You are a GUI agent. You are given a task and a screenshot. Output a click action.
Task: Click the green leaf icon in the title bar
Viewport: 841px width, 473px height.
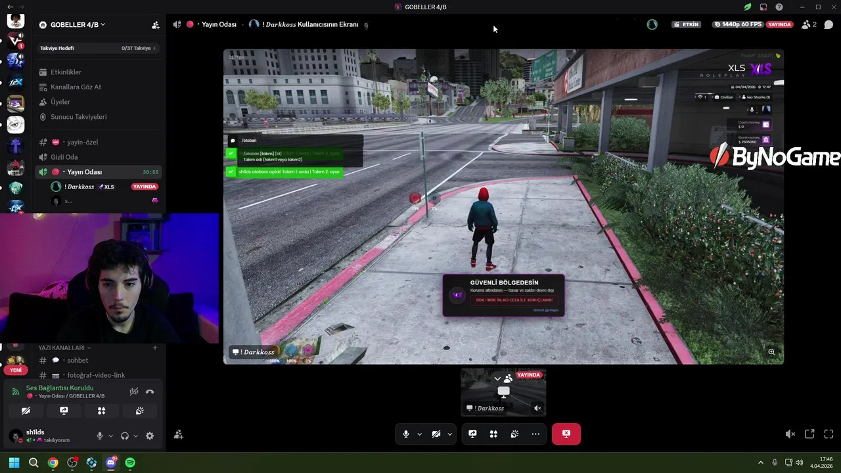(x=748, y=7)
